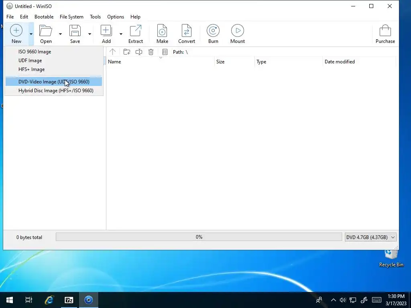Choose Hybrid Disc Image (HFS+/ISO 9660)
This screenshot has height=308, width=411.
[x=54, y=91]
